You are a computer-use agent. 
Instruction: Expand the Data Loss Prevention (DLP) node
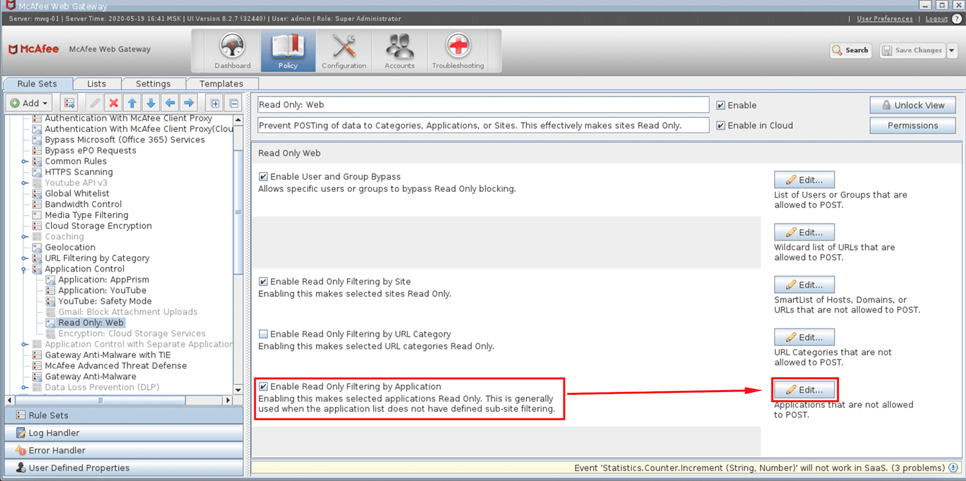[24, 388]
